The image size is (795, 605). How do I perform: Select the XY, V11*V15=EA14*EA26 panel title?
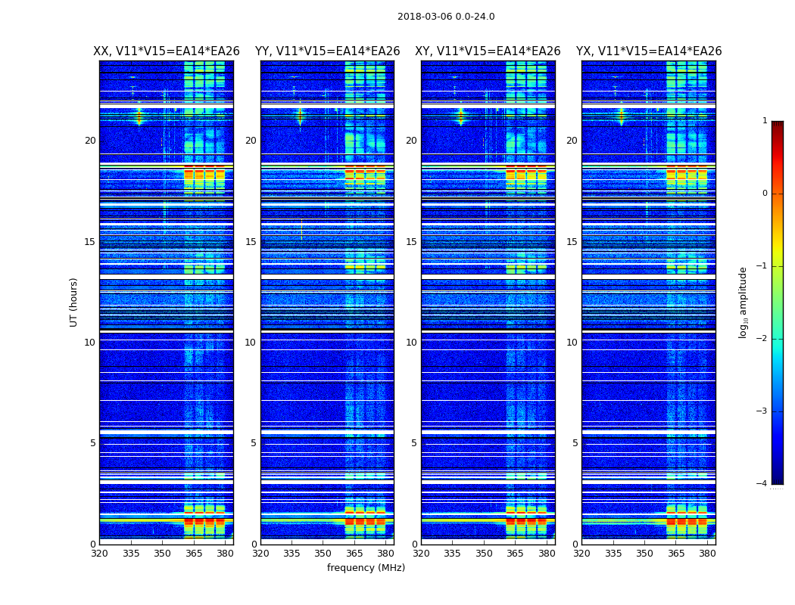click(488, 51)
